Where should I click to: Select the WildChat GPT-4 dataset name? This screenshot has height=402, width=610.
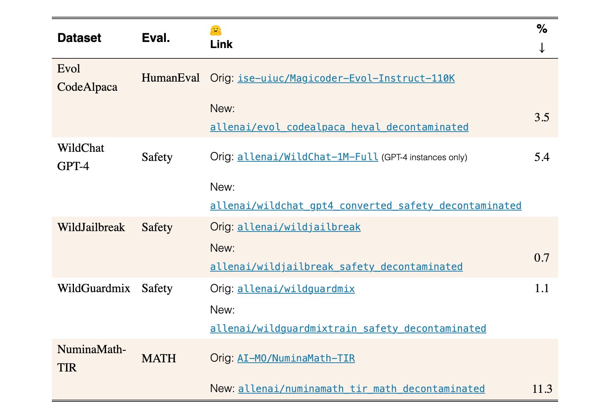tap(81, 157)
